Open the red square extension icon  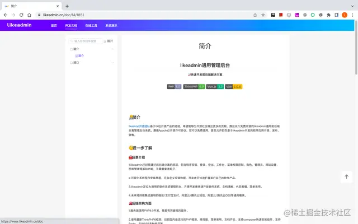(x=281, y=15)
